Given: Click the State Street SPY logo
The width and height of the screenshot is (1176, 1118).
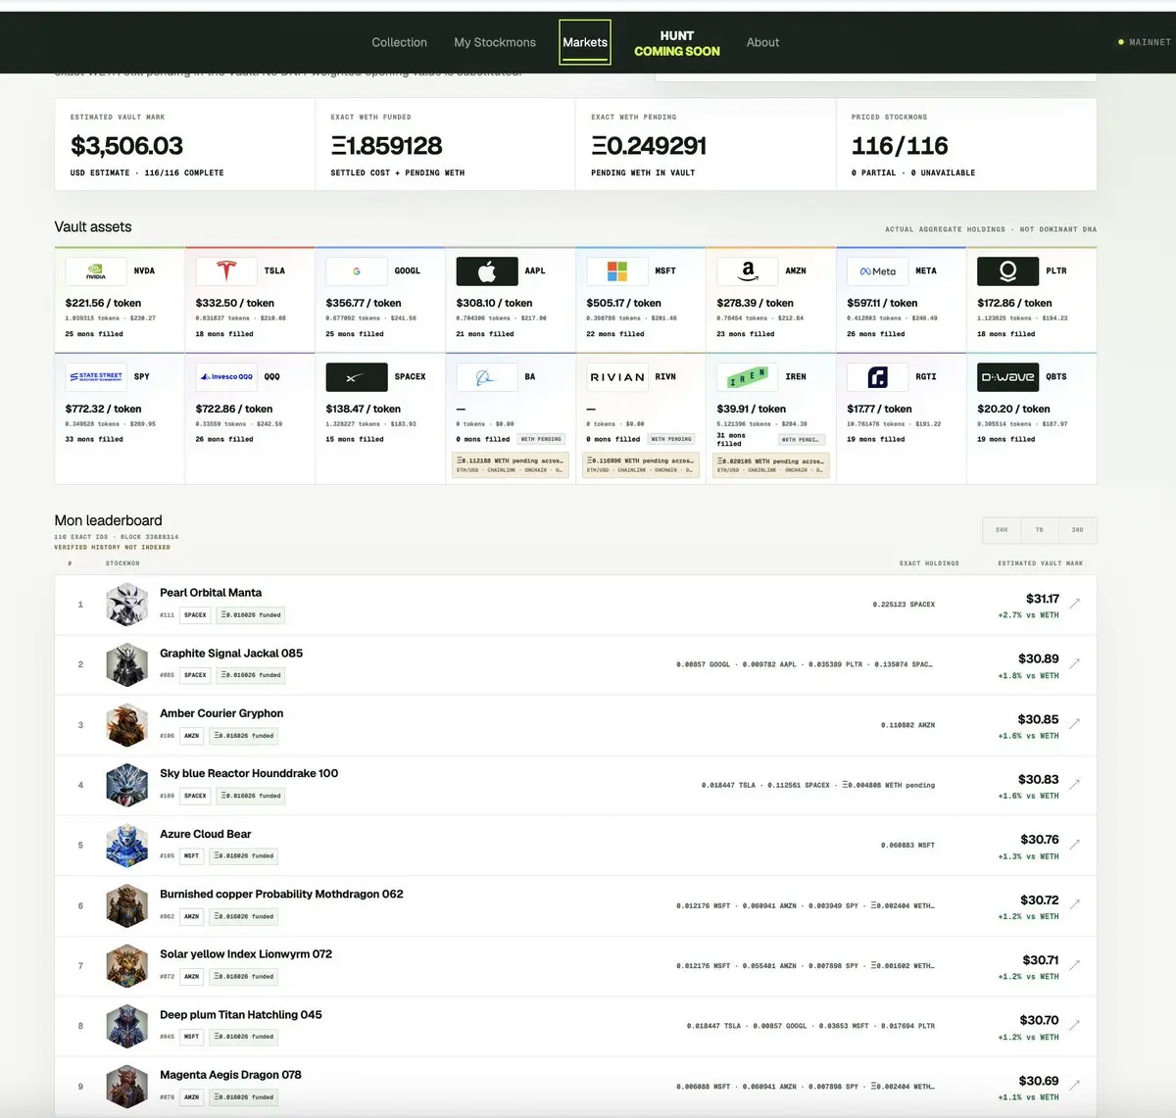Looking at the screenshot, I should coord(95,376).
